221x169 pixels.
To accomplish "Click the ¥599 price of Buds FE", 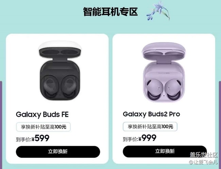I will point(40,138).
